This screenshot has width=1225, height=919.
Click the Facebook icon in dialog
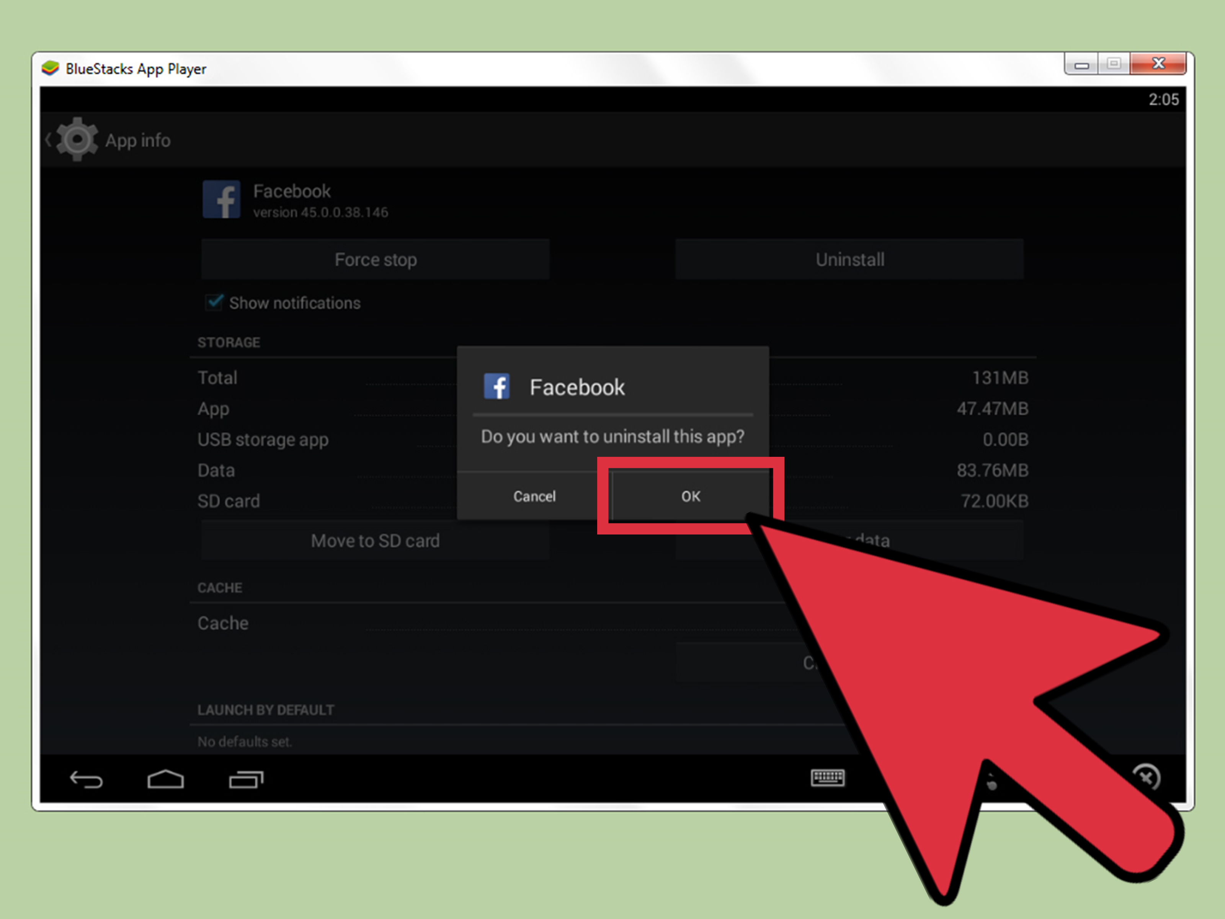tap(497, 386)
